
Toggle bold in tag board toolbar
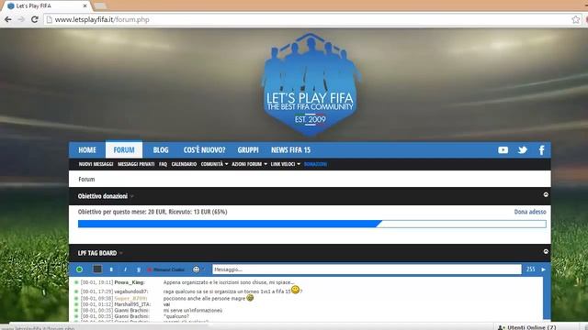coord(111,269)
